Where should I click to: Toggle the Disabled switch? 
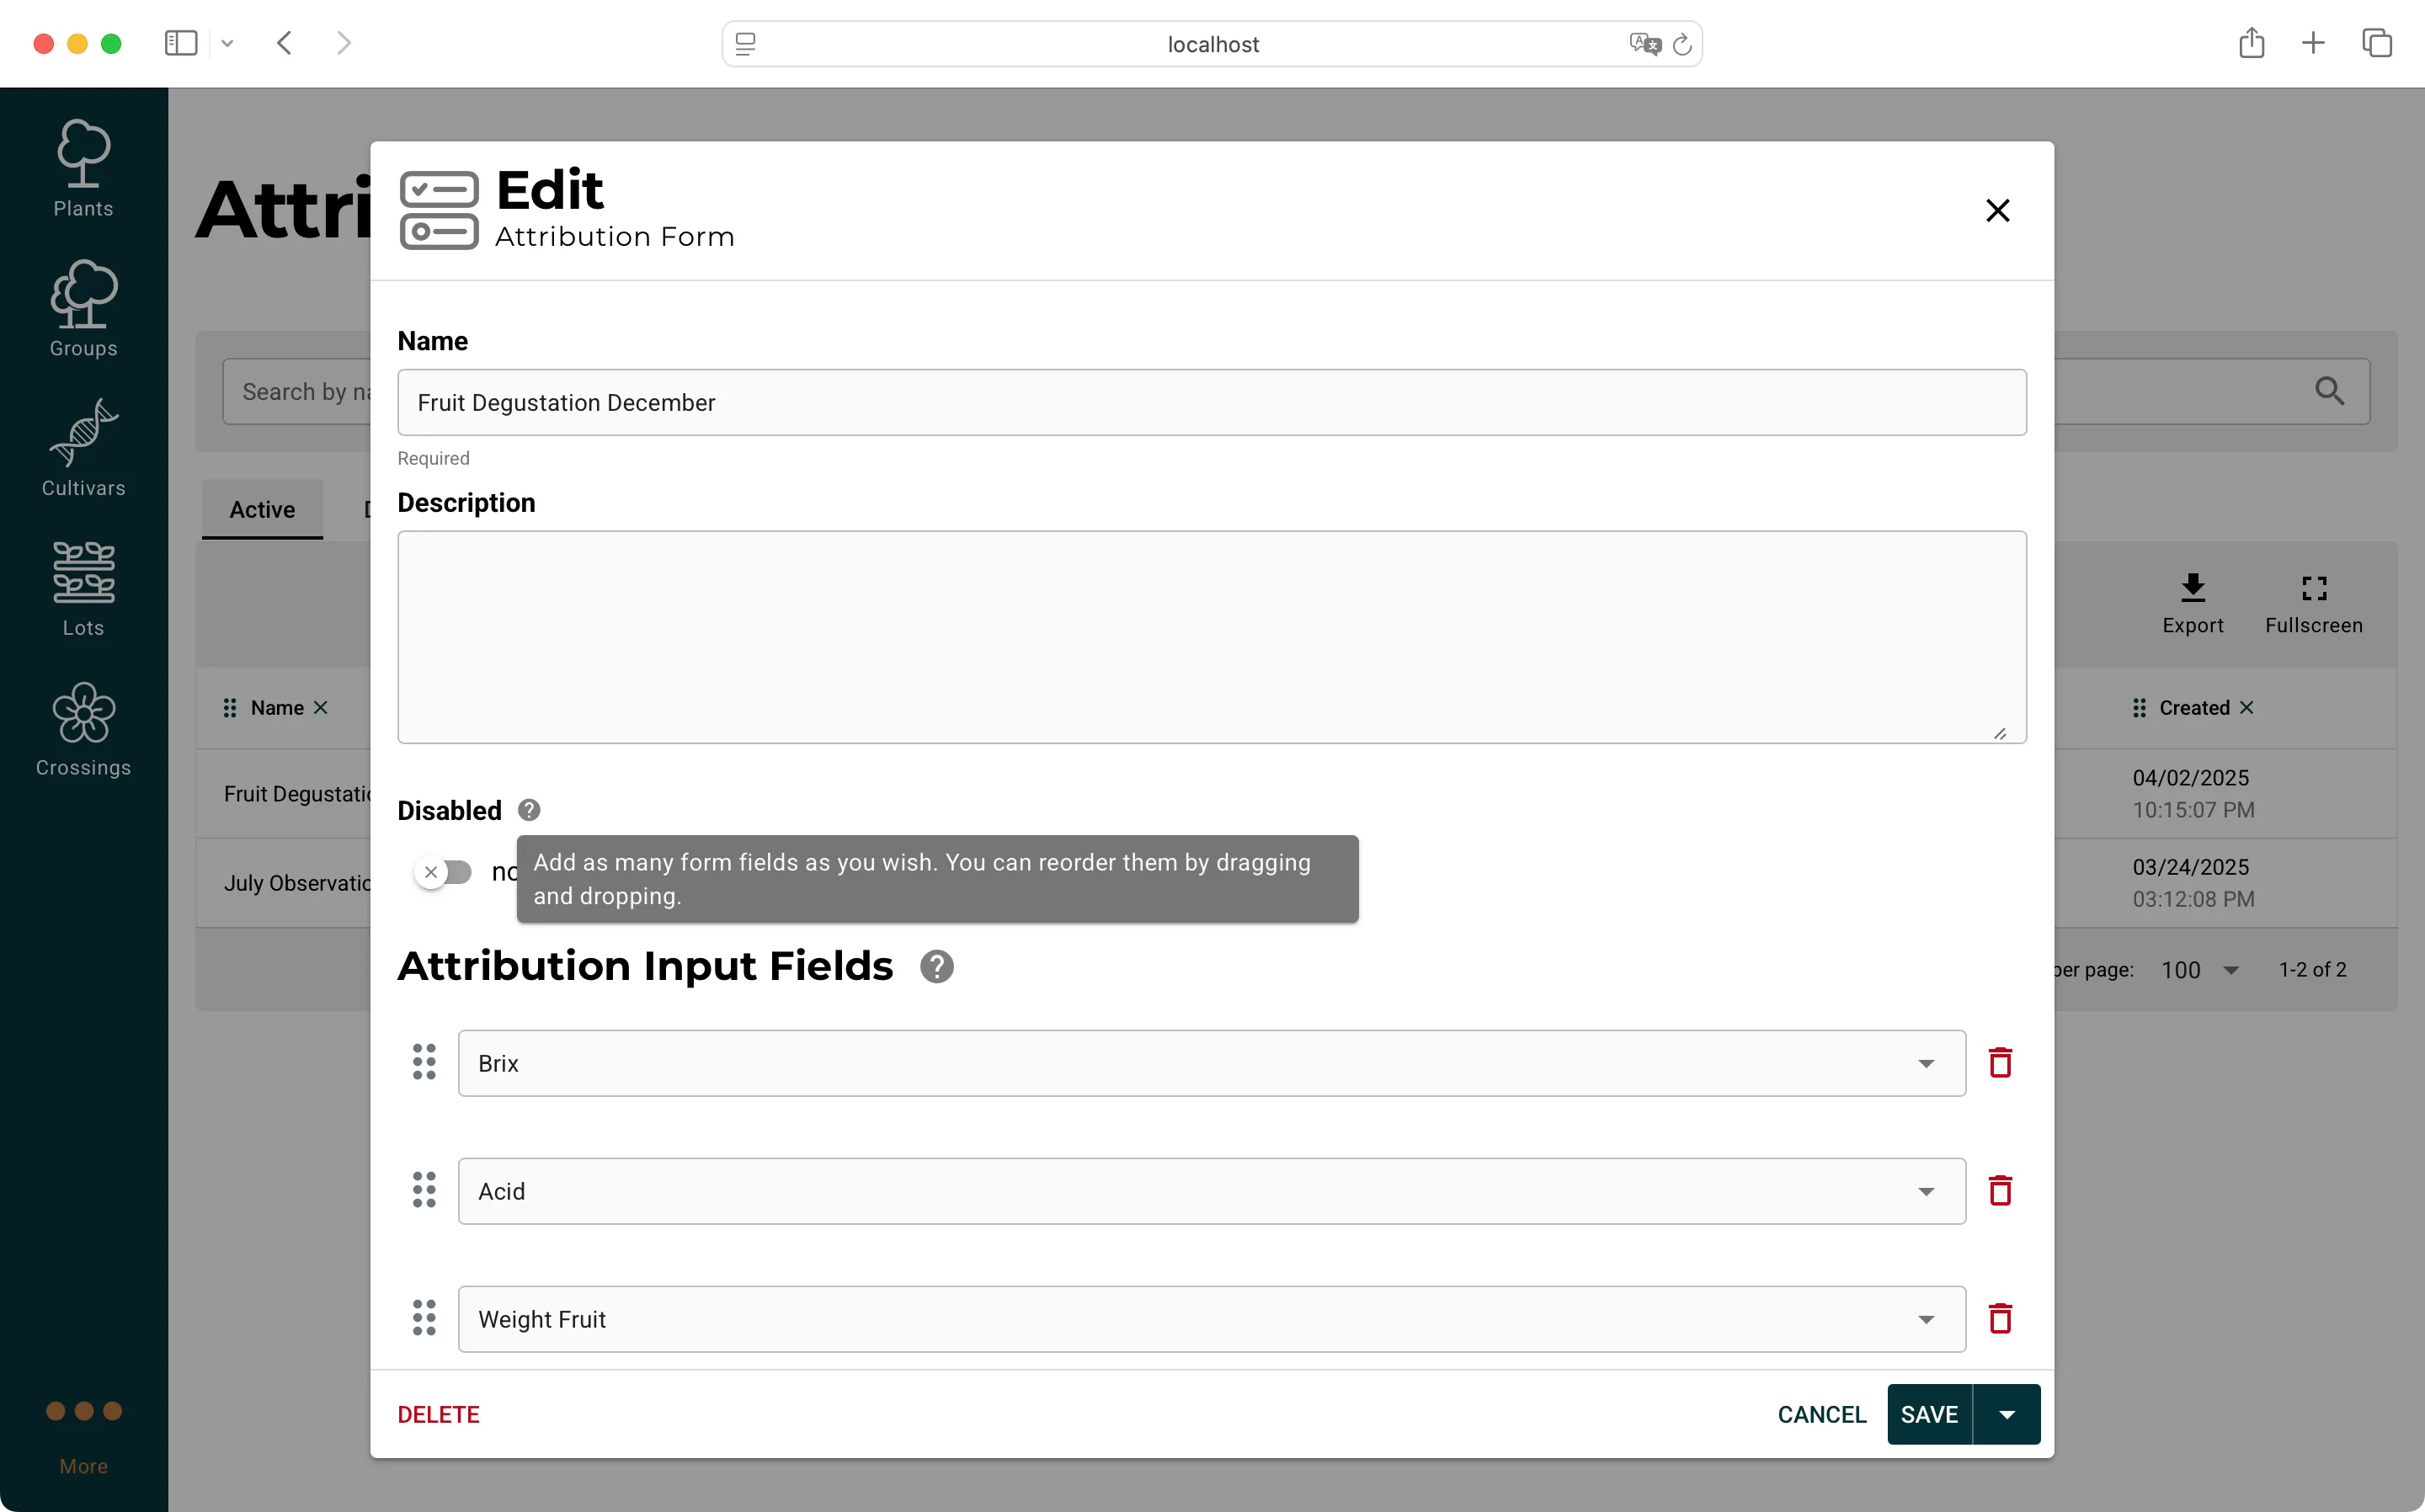(x=444, y=871)
